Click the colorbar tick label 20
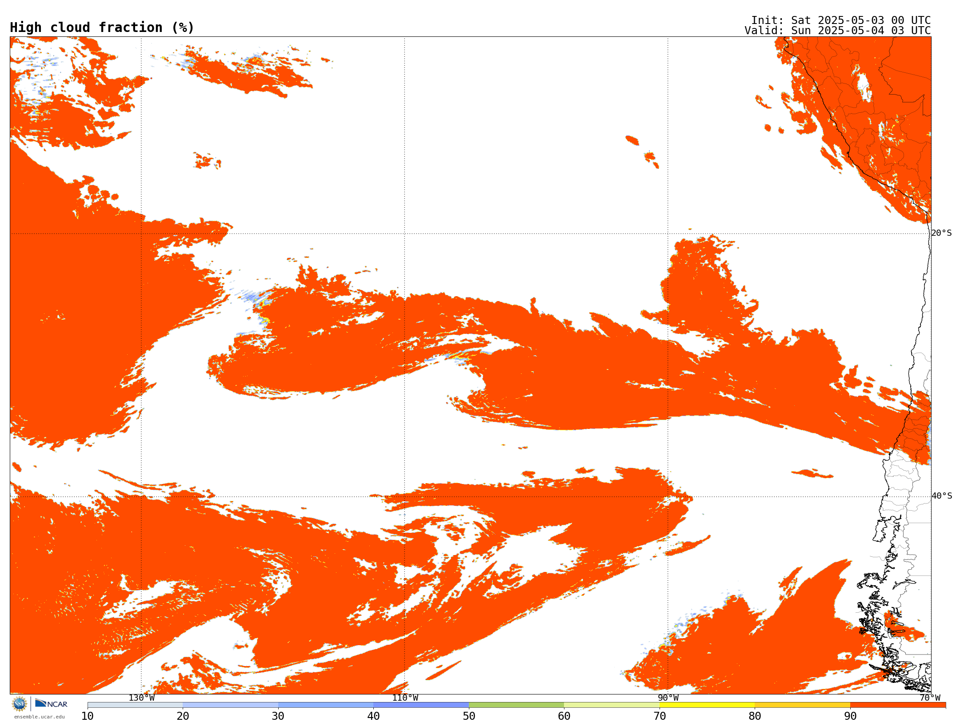960x722 pixels. click(183, 716)
